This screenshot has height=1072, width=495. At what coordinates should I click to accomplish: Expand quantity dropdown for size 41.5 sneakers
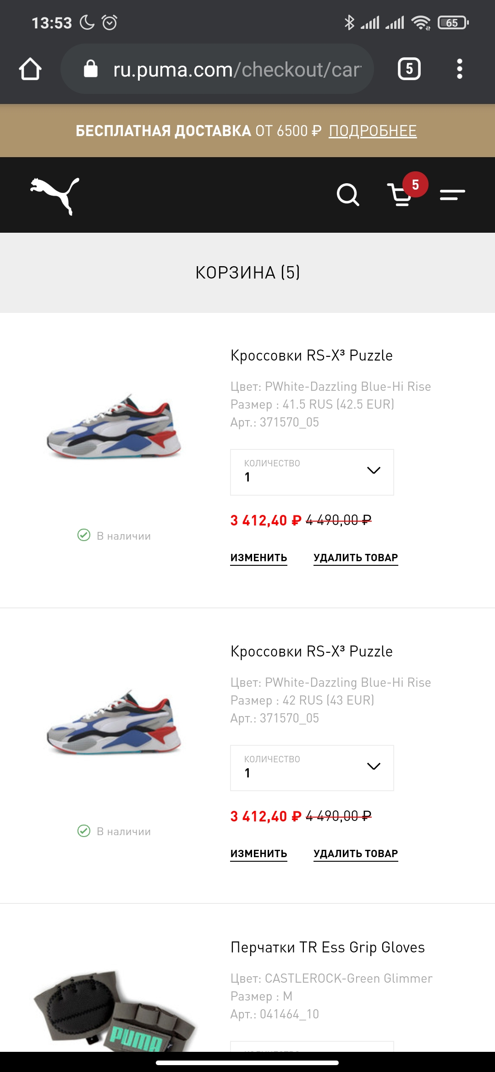point(312,472)
